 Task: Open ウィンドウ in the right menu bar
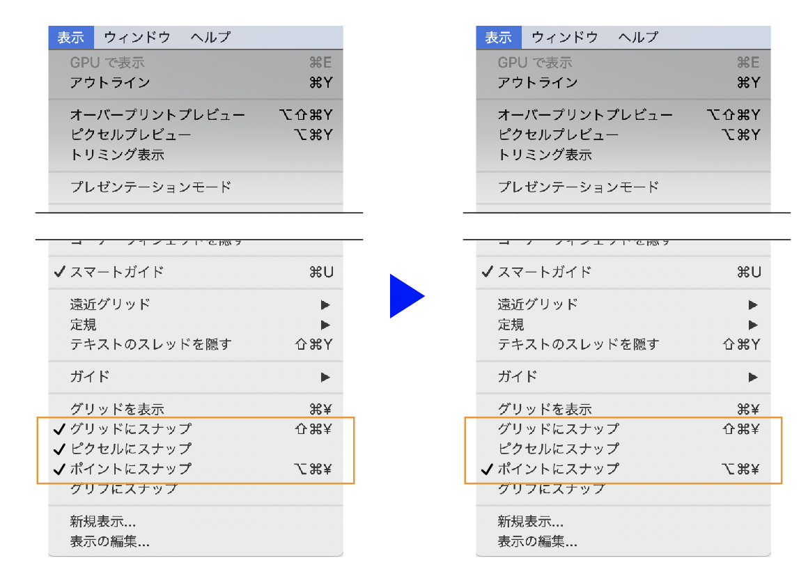[565, 38]
